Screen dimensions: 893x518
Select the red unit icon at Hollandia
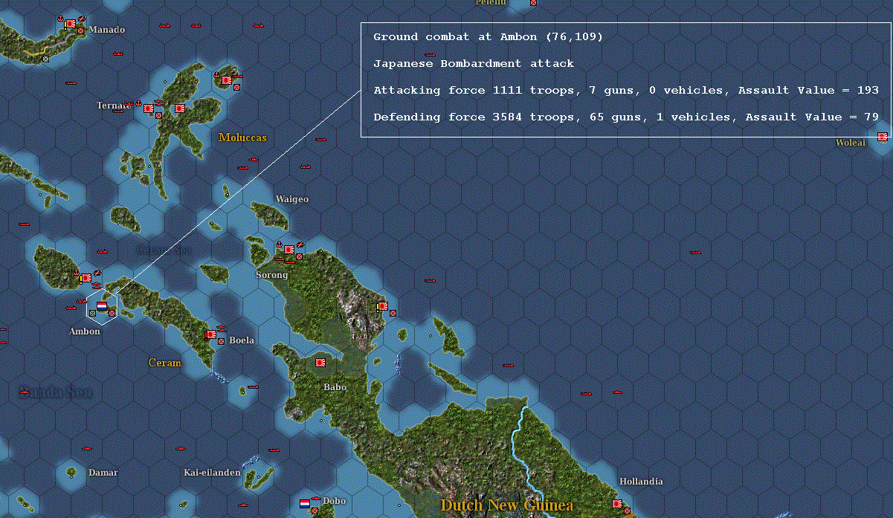pos(627,511)
